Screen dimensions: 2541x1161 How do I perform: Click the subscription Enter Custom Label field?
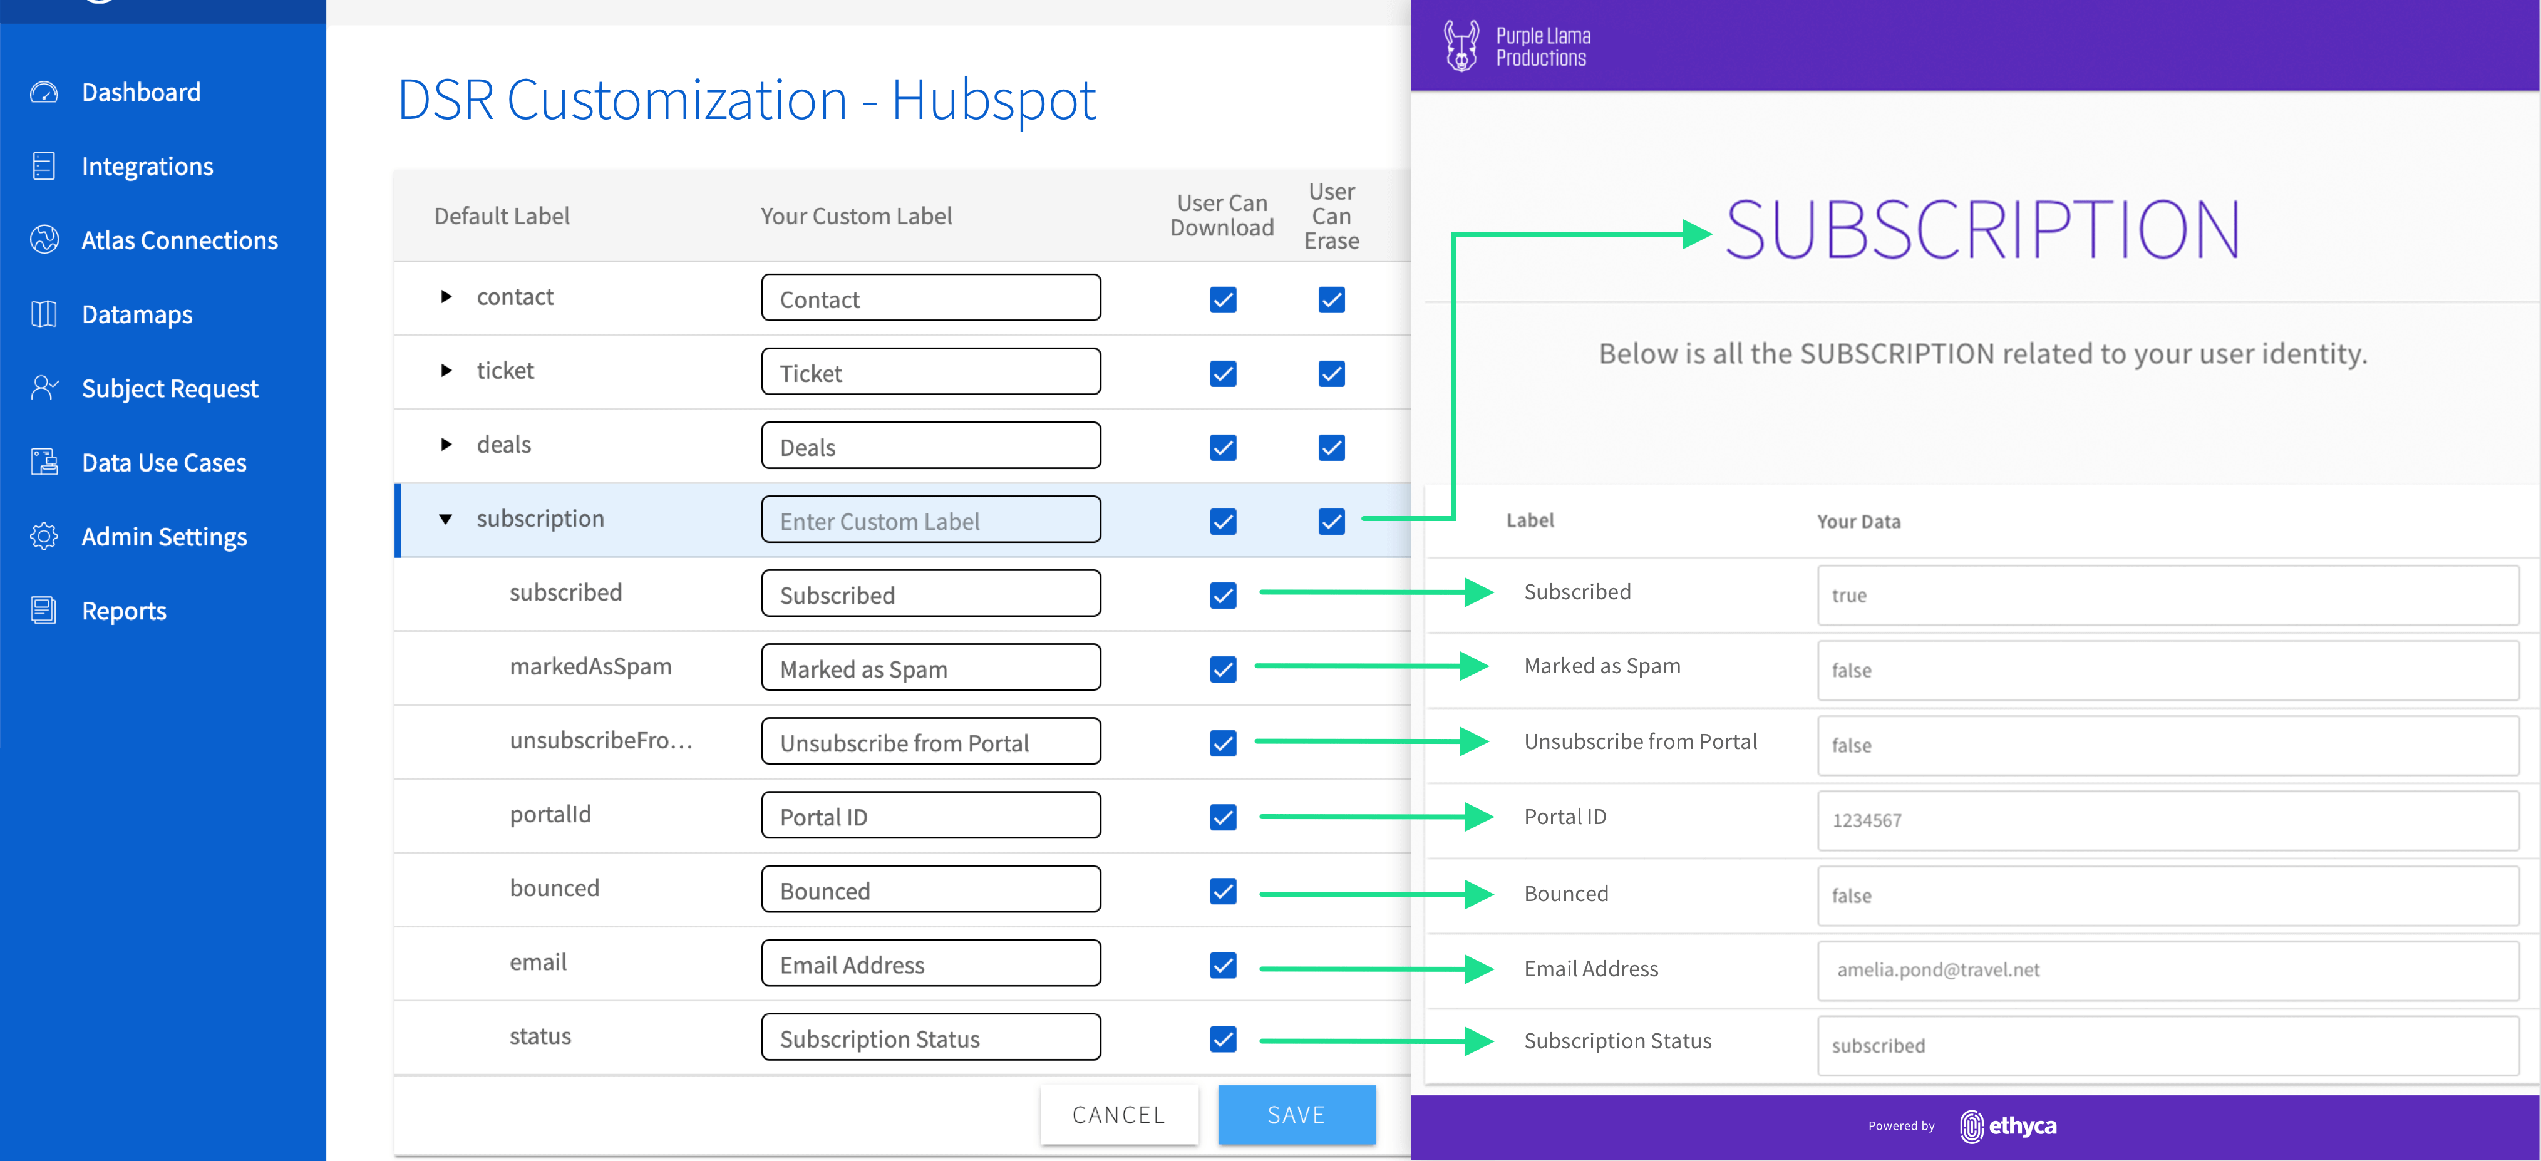[x=930, y=521]
